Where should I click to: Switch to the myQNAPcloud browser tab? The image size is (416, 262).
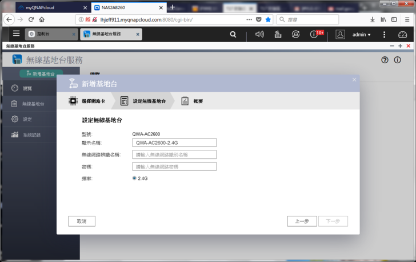[x=53, y=7]
